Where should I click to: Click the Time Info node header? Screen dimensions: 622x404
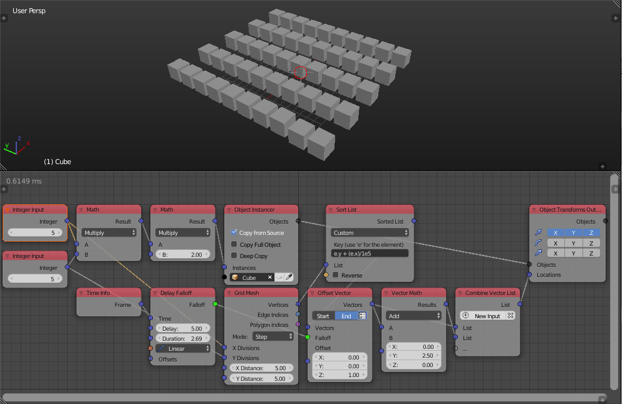(109, 293)
